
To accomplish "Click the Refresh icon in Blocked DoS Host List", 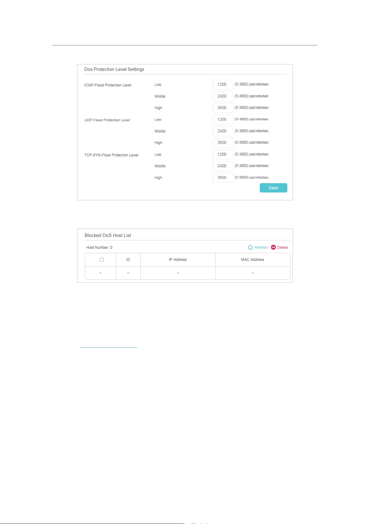I will [250, 248].
